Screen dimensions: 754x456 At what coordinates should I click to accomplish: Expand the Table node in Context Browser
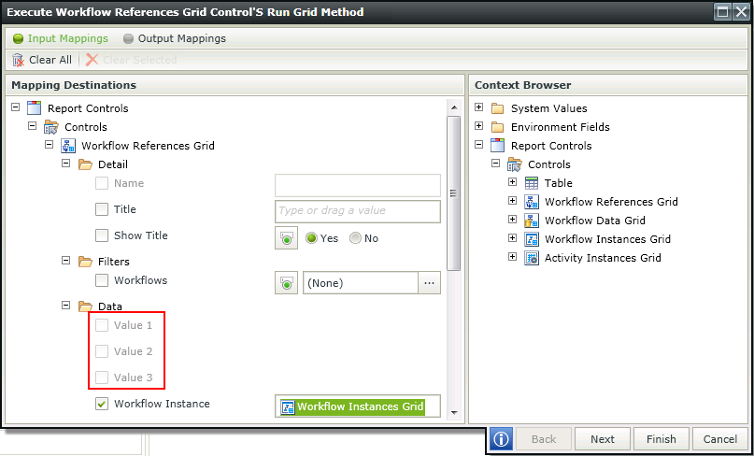coord(512,181)
